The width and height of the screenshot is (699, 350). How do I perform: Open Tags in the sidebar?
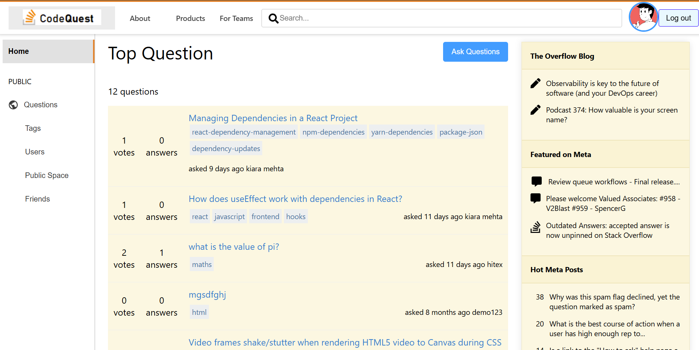coord(33,128)
